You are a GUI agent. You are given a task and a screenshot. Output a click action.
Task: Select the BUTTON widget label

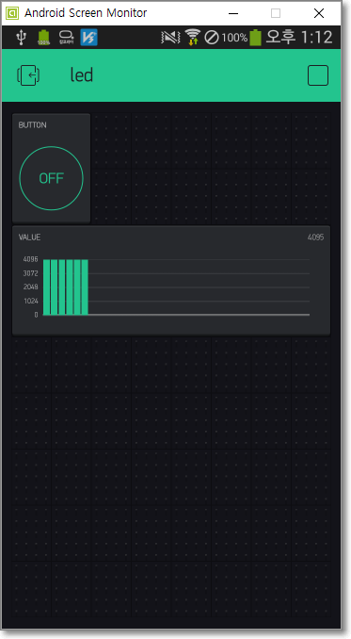pyautogui.click(x=33, y=125)
